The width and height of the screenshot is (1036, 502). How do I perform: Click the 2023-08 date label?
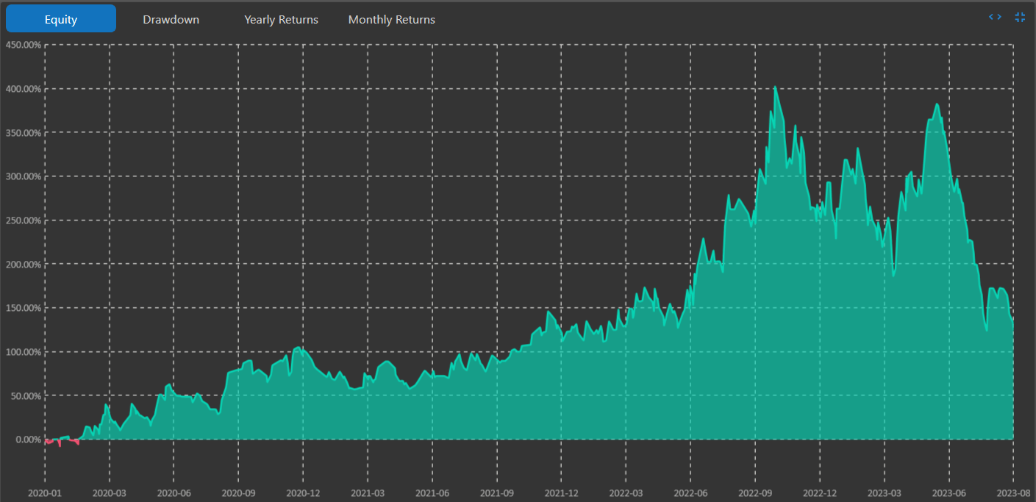(x=1013, y=492)
